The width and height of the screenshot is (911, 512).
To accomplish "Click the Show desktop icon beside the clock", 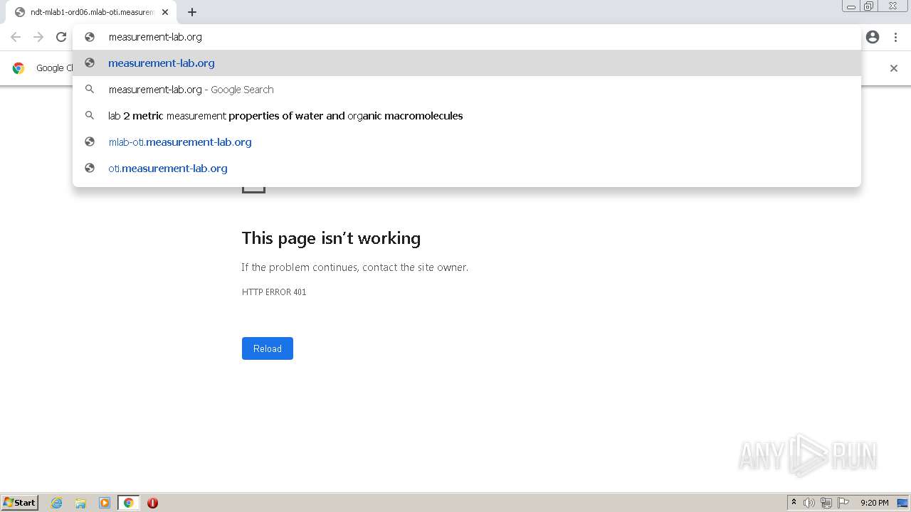I will (x=902, y=503).
